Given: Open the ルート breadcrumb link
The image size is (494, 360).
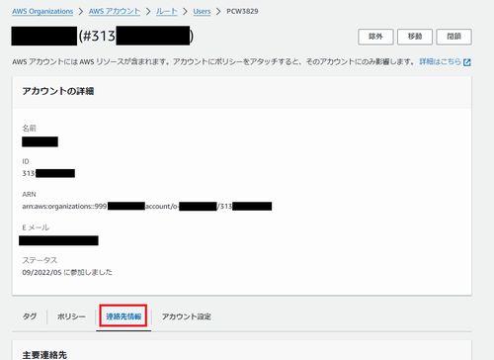Looking at the screenshot, I should [x=167, y=11].
